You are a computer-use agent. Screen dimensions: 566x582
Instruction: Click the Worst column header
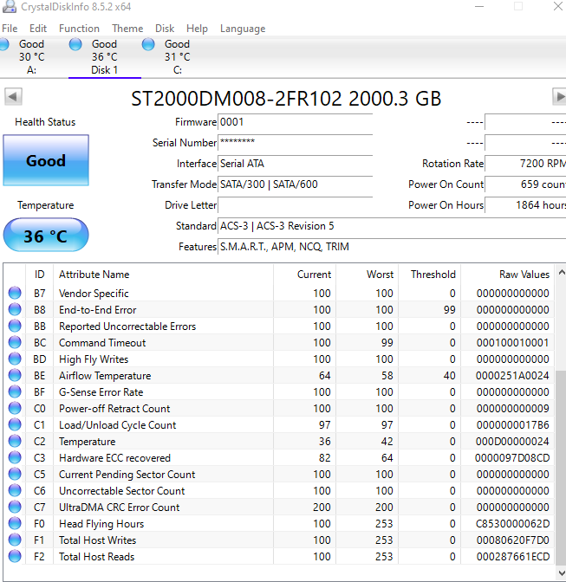tap(367, 275)
